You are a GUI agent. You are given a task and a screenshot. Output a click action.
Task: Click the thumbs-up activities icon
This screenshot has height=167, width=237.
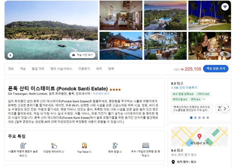tap(54, 146)
